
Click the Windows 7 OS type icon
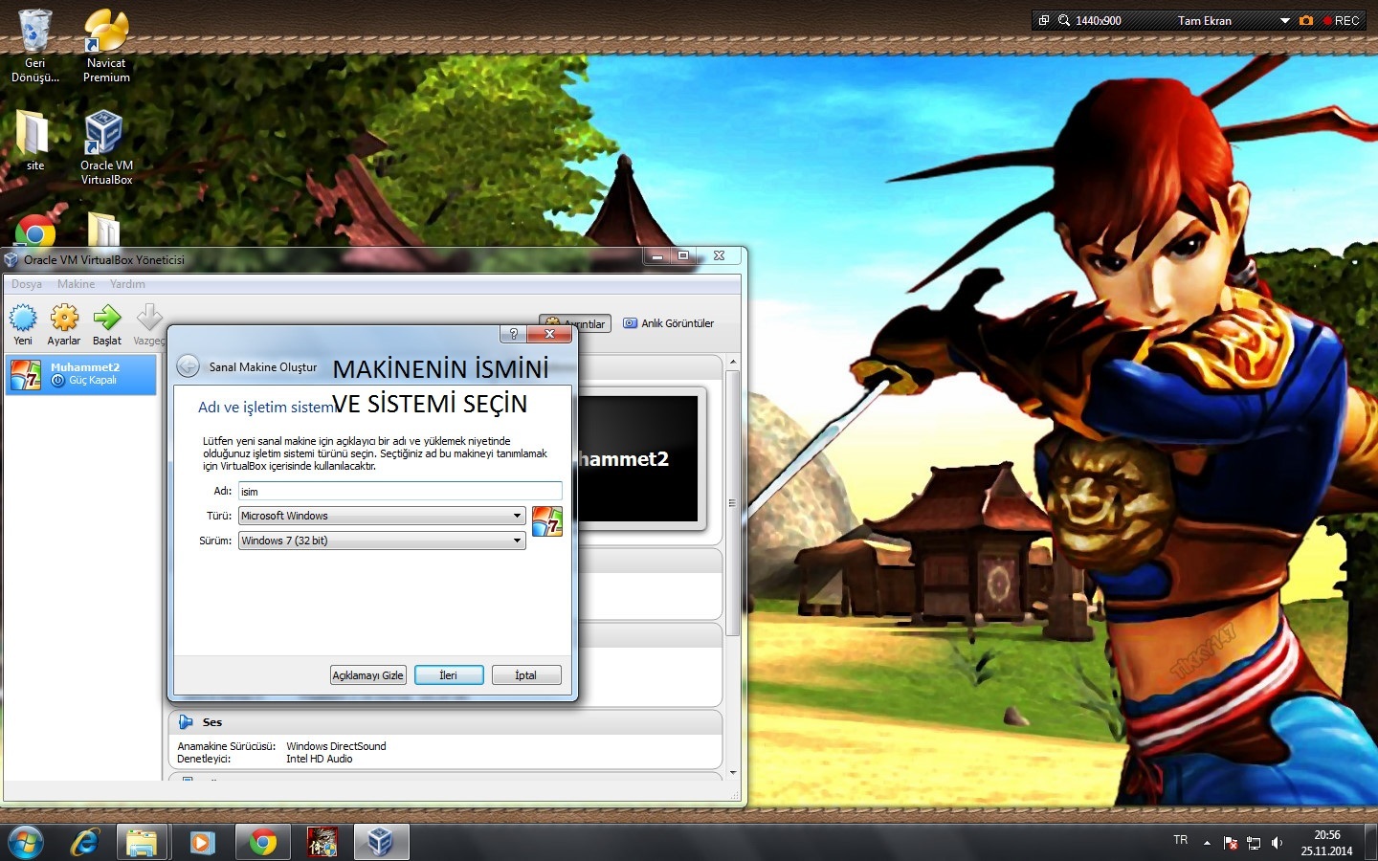coord(547,521)
